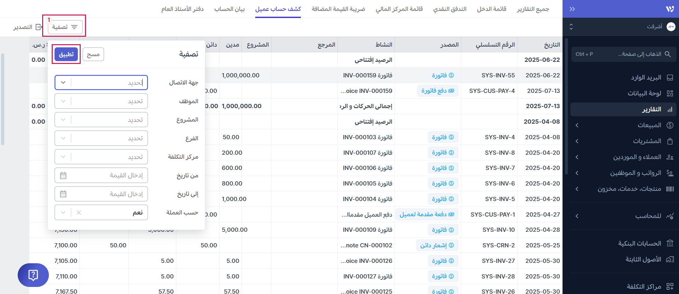Switch to ضريبة القيمة المضافة tab
This screenshot has height=294, width=679.
click(338, 9)
